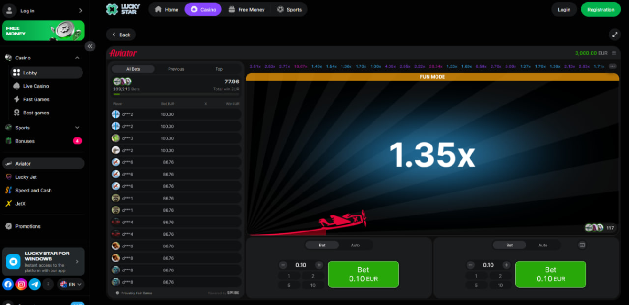Decrease bet amount in the second bet panel

(x=471, y=265)
